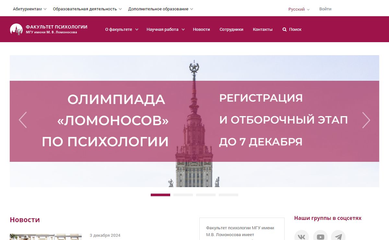Click the Войти login link
Viewport: 389px width, 240px height.
click(325, 9)
